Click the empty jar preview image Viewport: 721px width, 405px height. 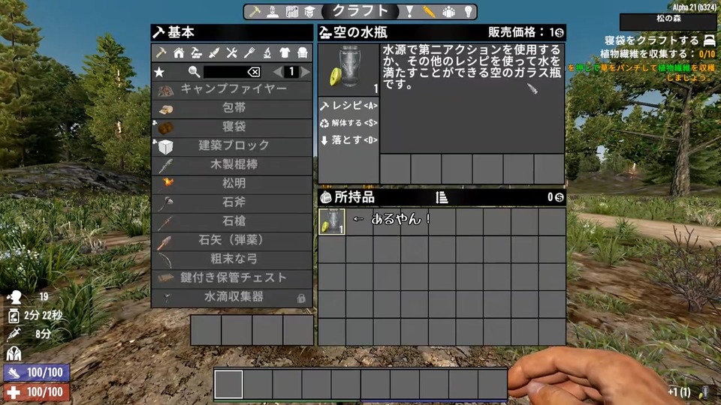348,69
